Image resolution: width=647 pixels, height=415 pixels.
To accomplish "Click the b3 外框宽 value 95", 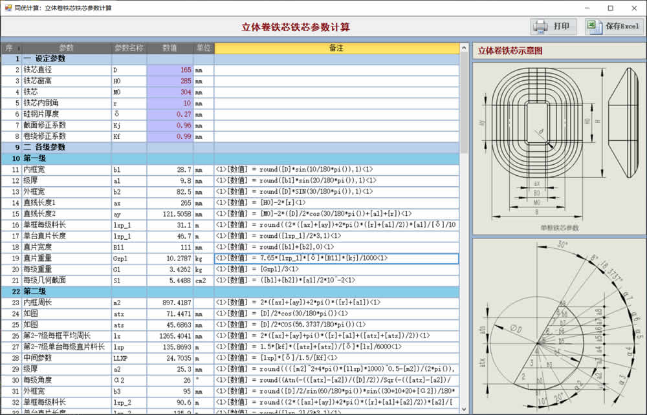I will tap(170, 391).
